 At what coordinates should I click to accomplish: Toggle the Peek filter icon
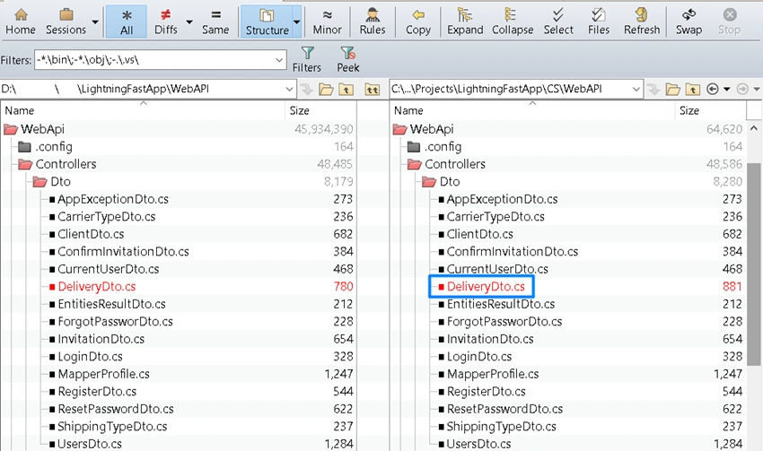348,59
